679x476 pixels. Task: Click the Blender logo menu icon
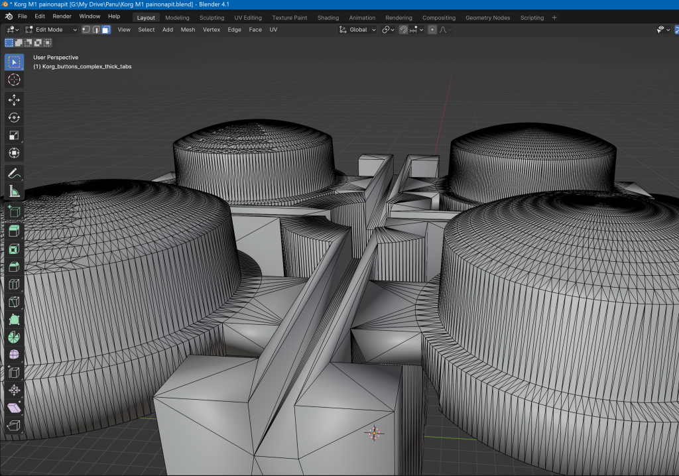pyautogui.click(x=9, y=17)
